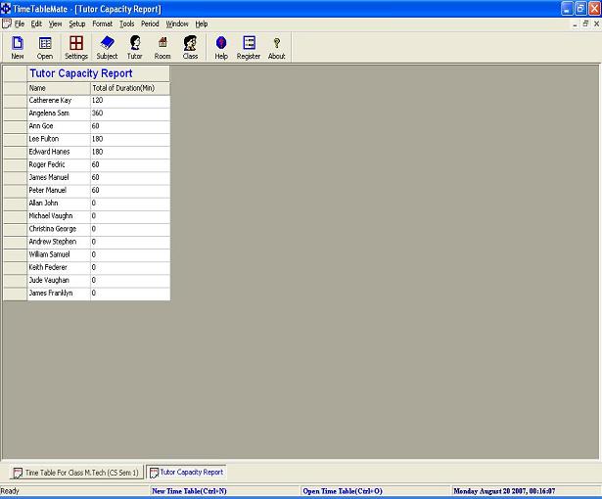Image resolution: width=602 pixels, height=499 pixels.
Task: Open the Format menu
Action: [x=102, y=23]
